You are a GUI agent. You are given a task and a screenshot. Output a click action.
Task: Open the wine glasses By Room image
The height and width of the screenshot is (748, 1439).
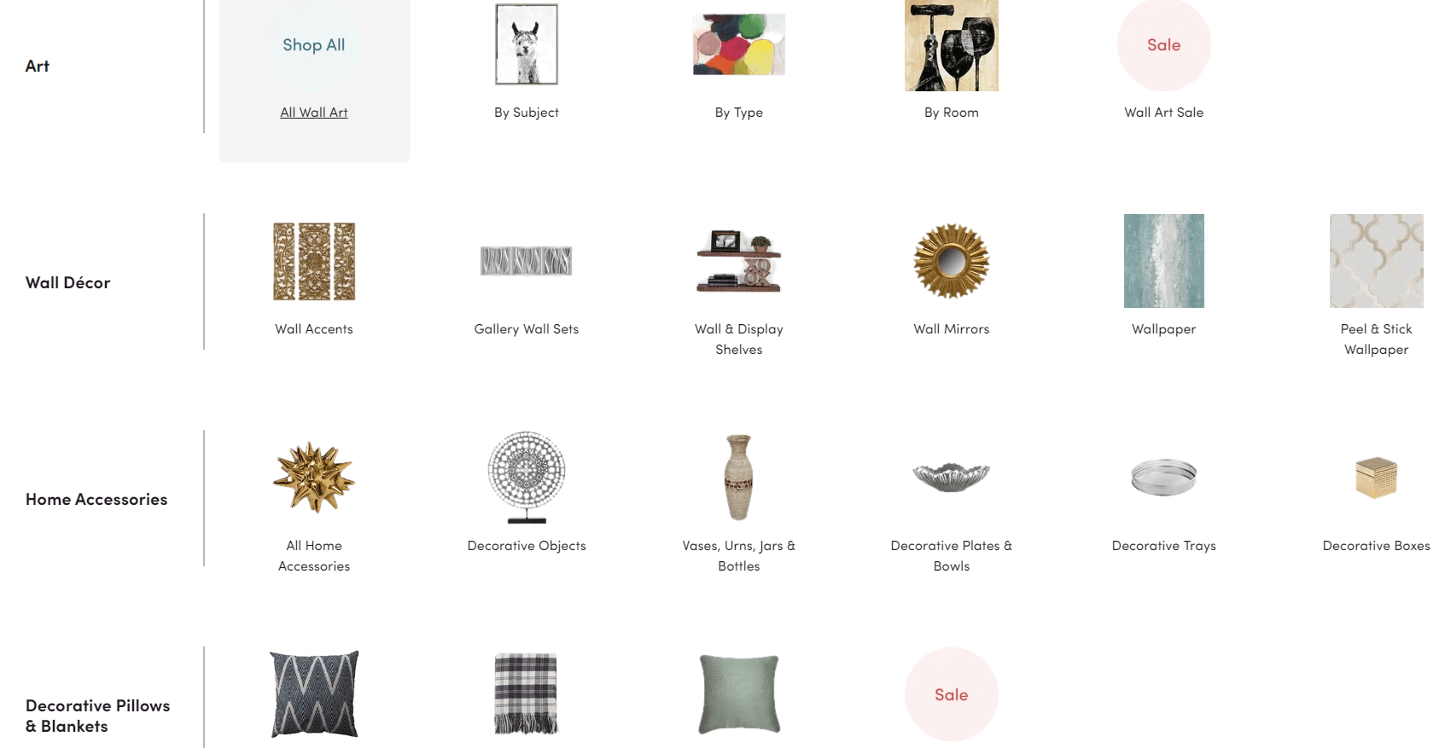[x=952, y=45]
